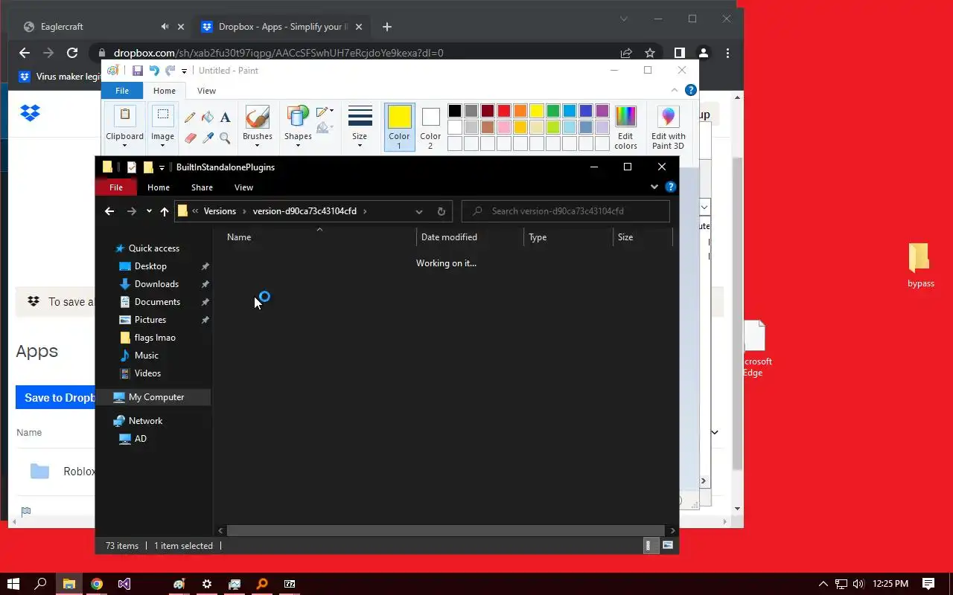Expand the File Explorer ribbon chevron

654,187
